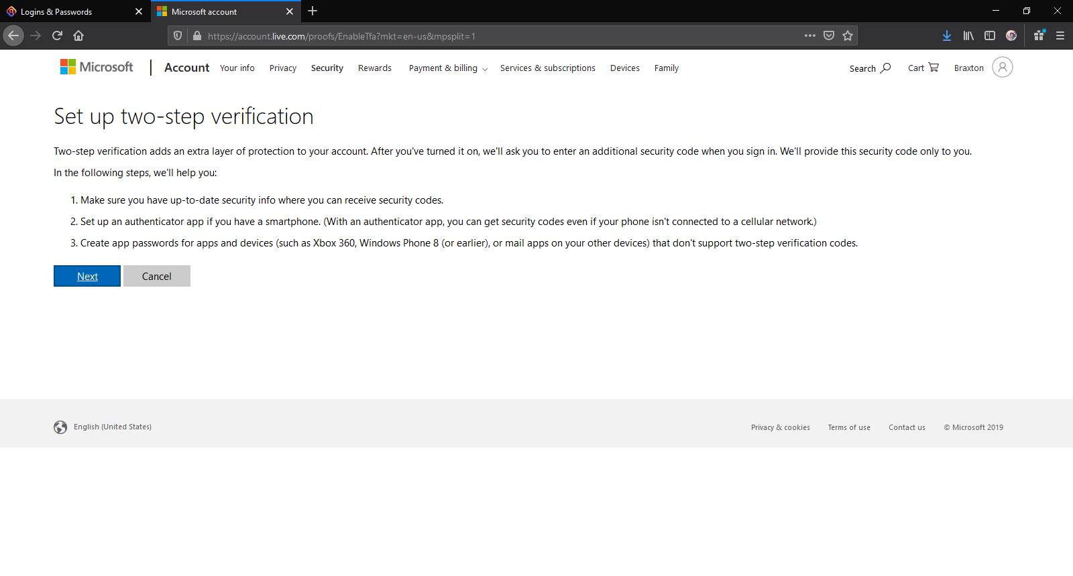Toggle the sidebar view
This screenshot has height=576, width=1073.
click(x=990, y=35)
